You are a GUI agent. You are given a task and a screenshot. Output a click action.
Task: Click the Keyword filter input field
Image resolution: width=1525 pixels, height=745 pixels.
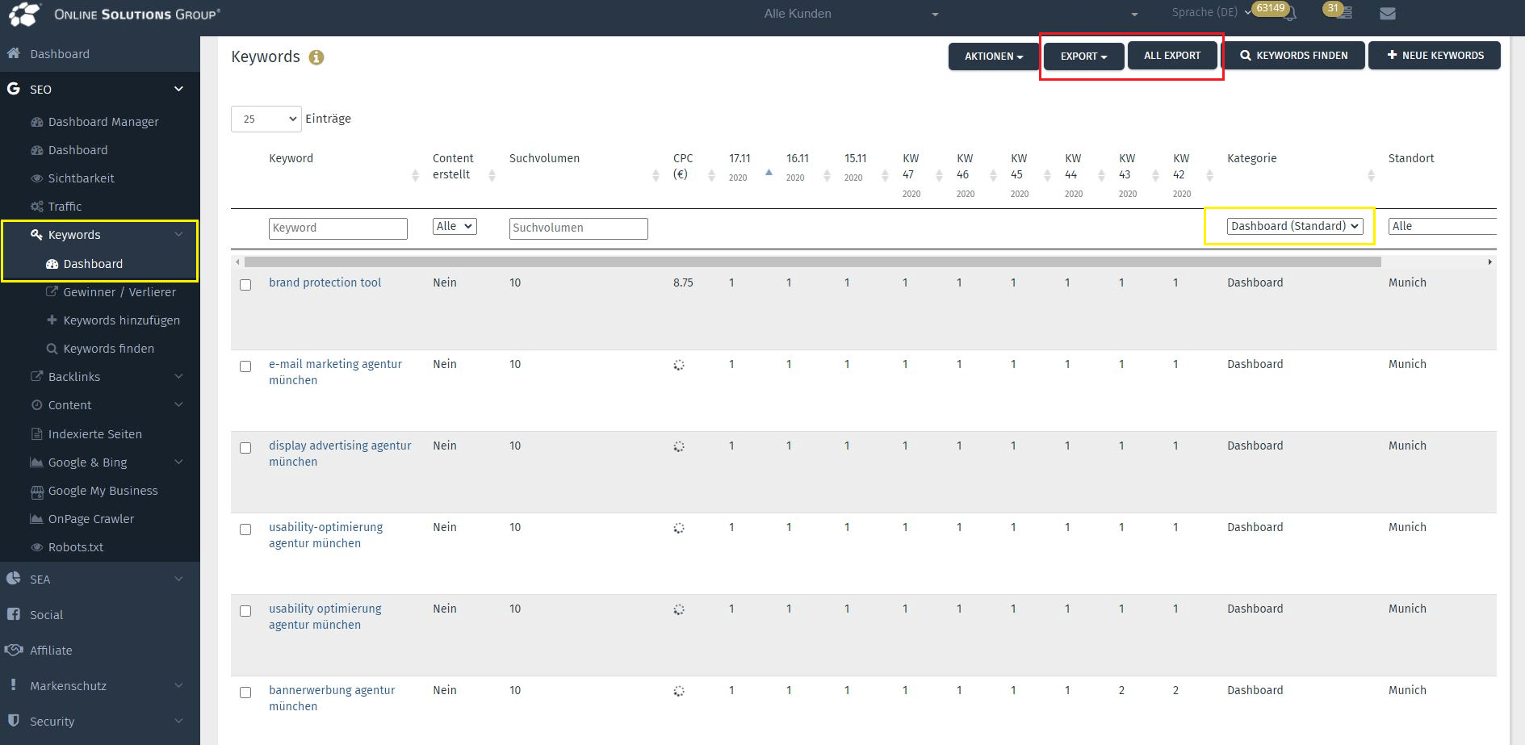click(x=337, y=228)
